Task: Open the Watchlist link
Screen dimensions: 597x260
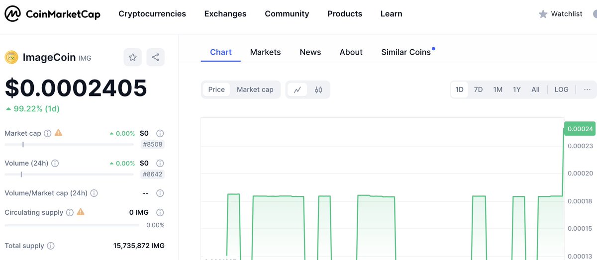Action: [x=567, y=14]
